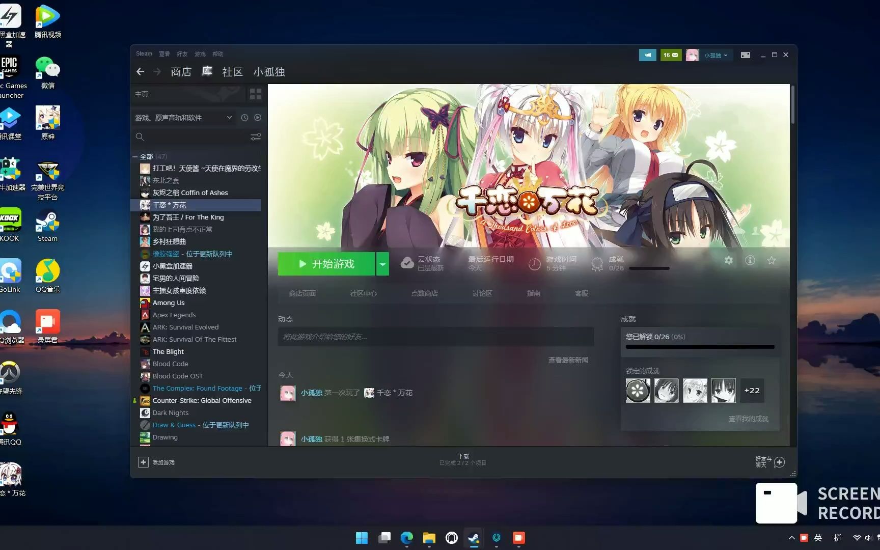
Task: Go to the 社区 tab
Action: point(232,72)
